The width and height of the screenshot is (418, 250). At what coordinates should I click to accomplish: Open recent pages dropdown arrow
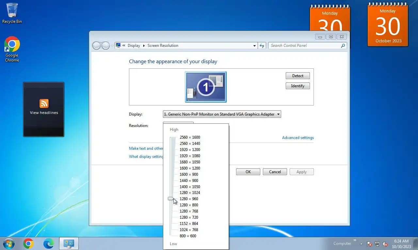112,46
